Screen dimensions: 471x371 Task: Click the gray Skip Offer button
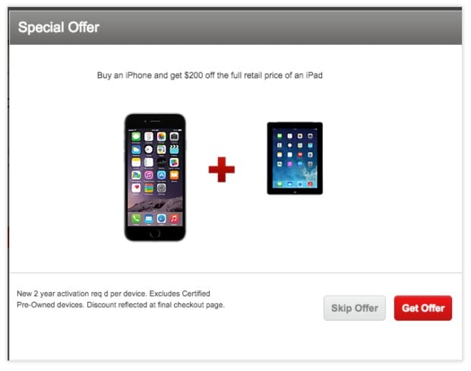pyautogui.click(x=355, y=308)
